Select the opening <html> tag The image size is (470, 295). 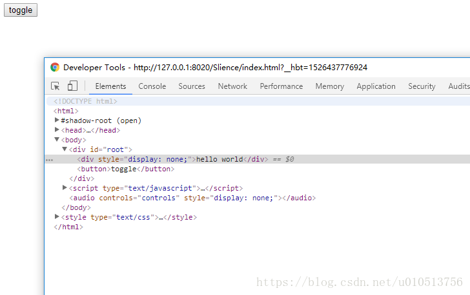click(x=66, y=111)
